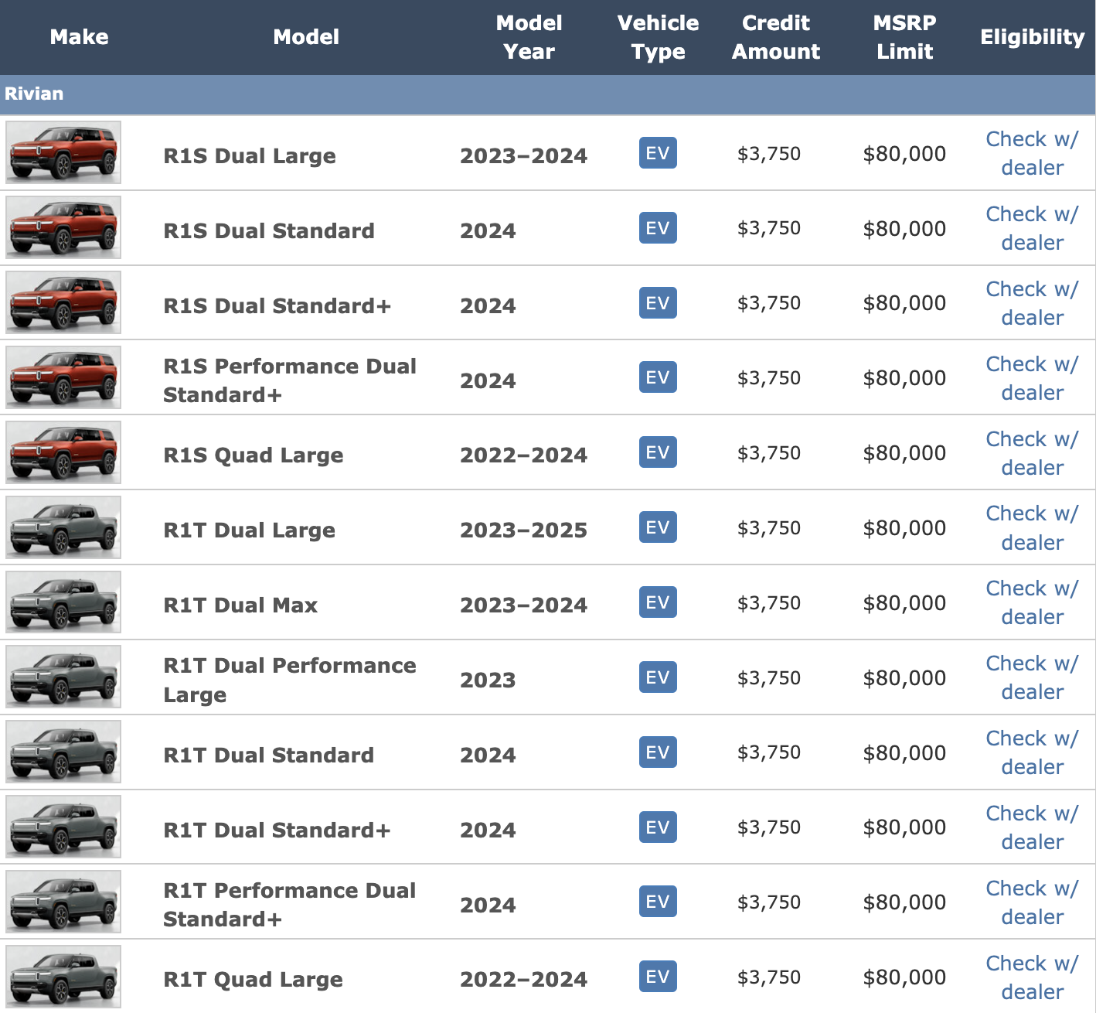This screenshot has height=1013, width=1096.
Task: Click the EV badge for R1S Quad Large
Action: pyautogui.click(x=658, y=452)
